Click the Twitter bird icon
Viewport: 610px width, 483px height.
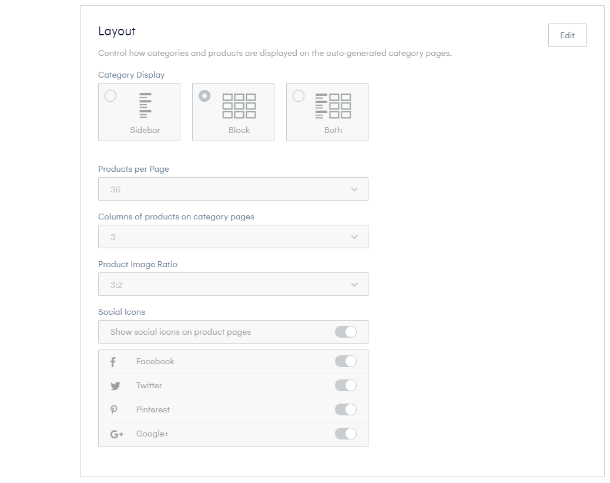pyautogui.click(x=115, y=386)
